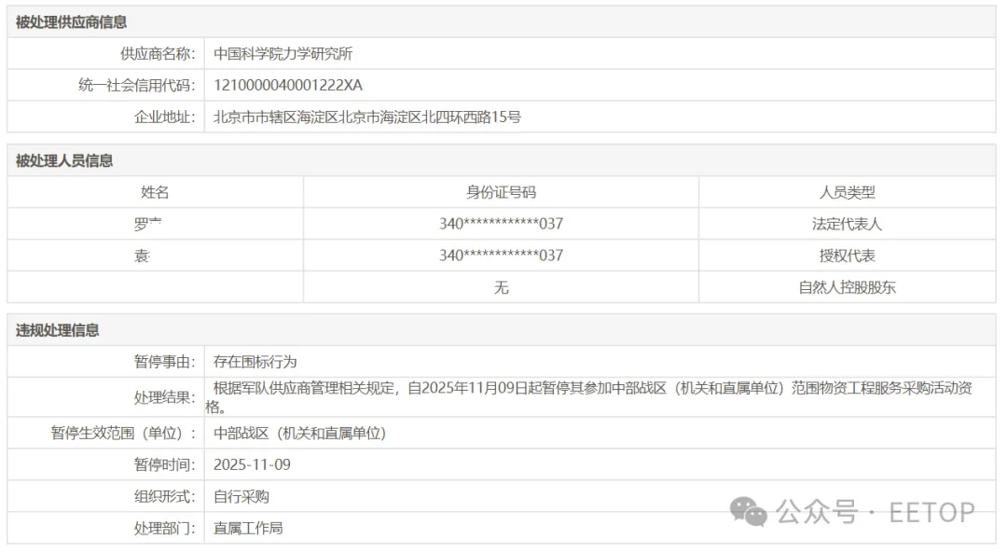Select the 被处理人员信息 section header
1007x553 pixels.
64,160
